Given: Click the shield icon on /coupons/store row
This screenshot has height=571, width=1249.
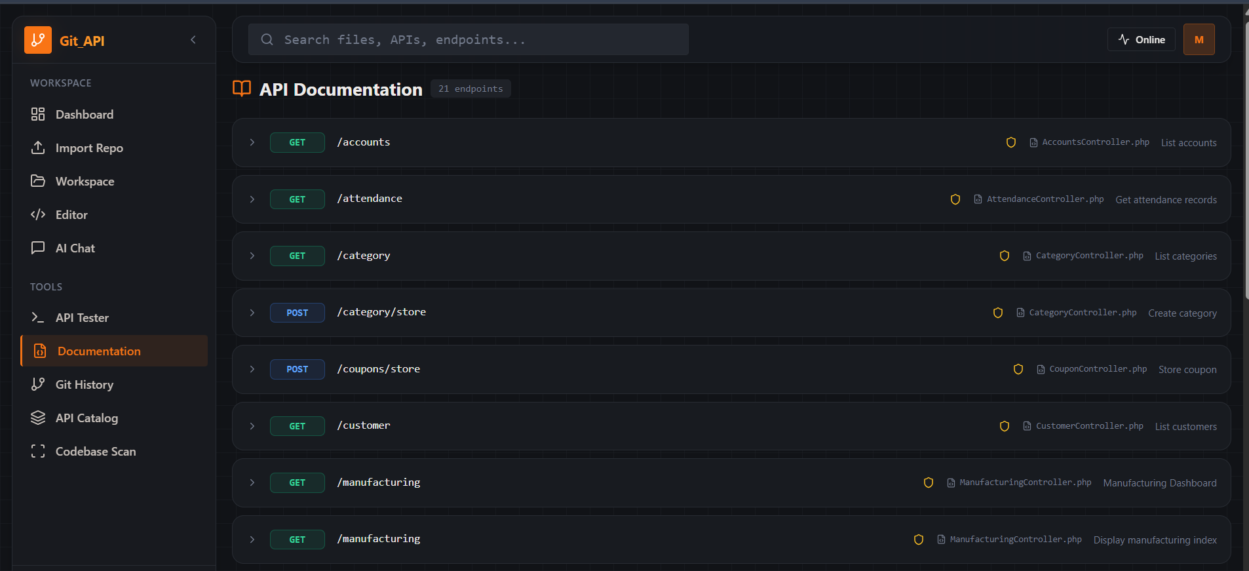Looking at the screenshot, I should click(1018, 369).
